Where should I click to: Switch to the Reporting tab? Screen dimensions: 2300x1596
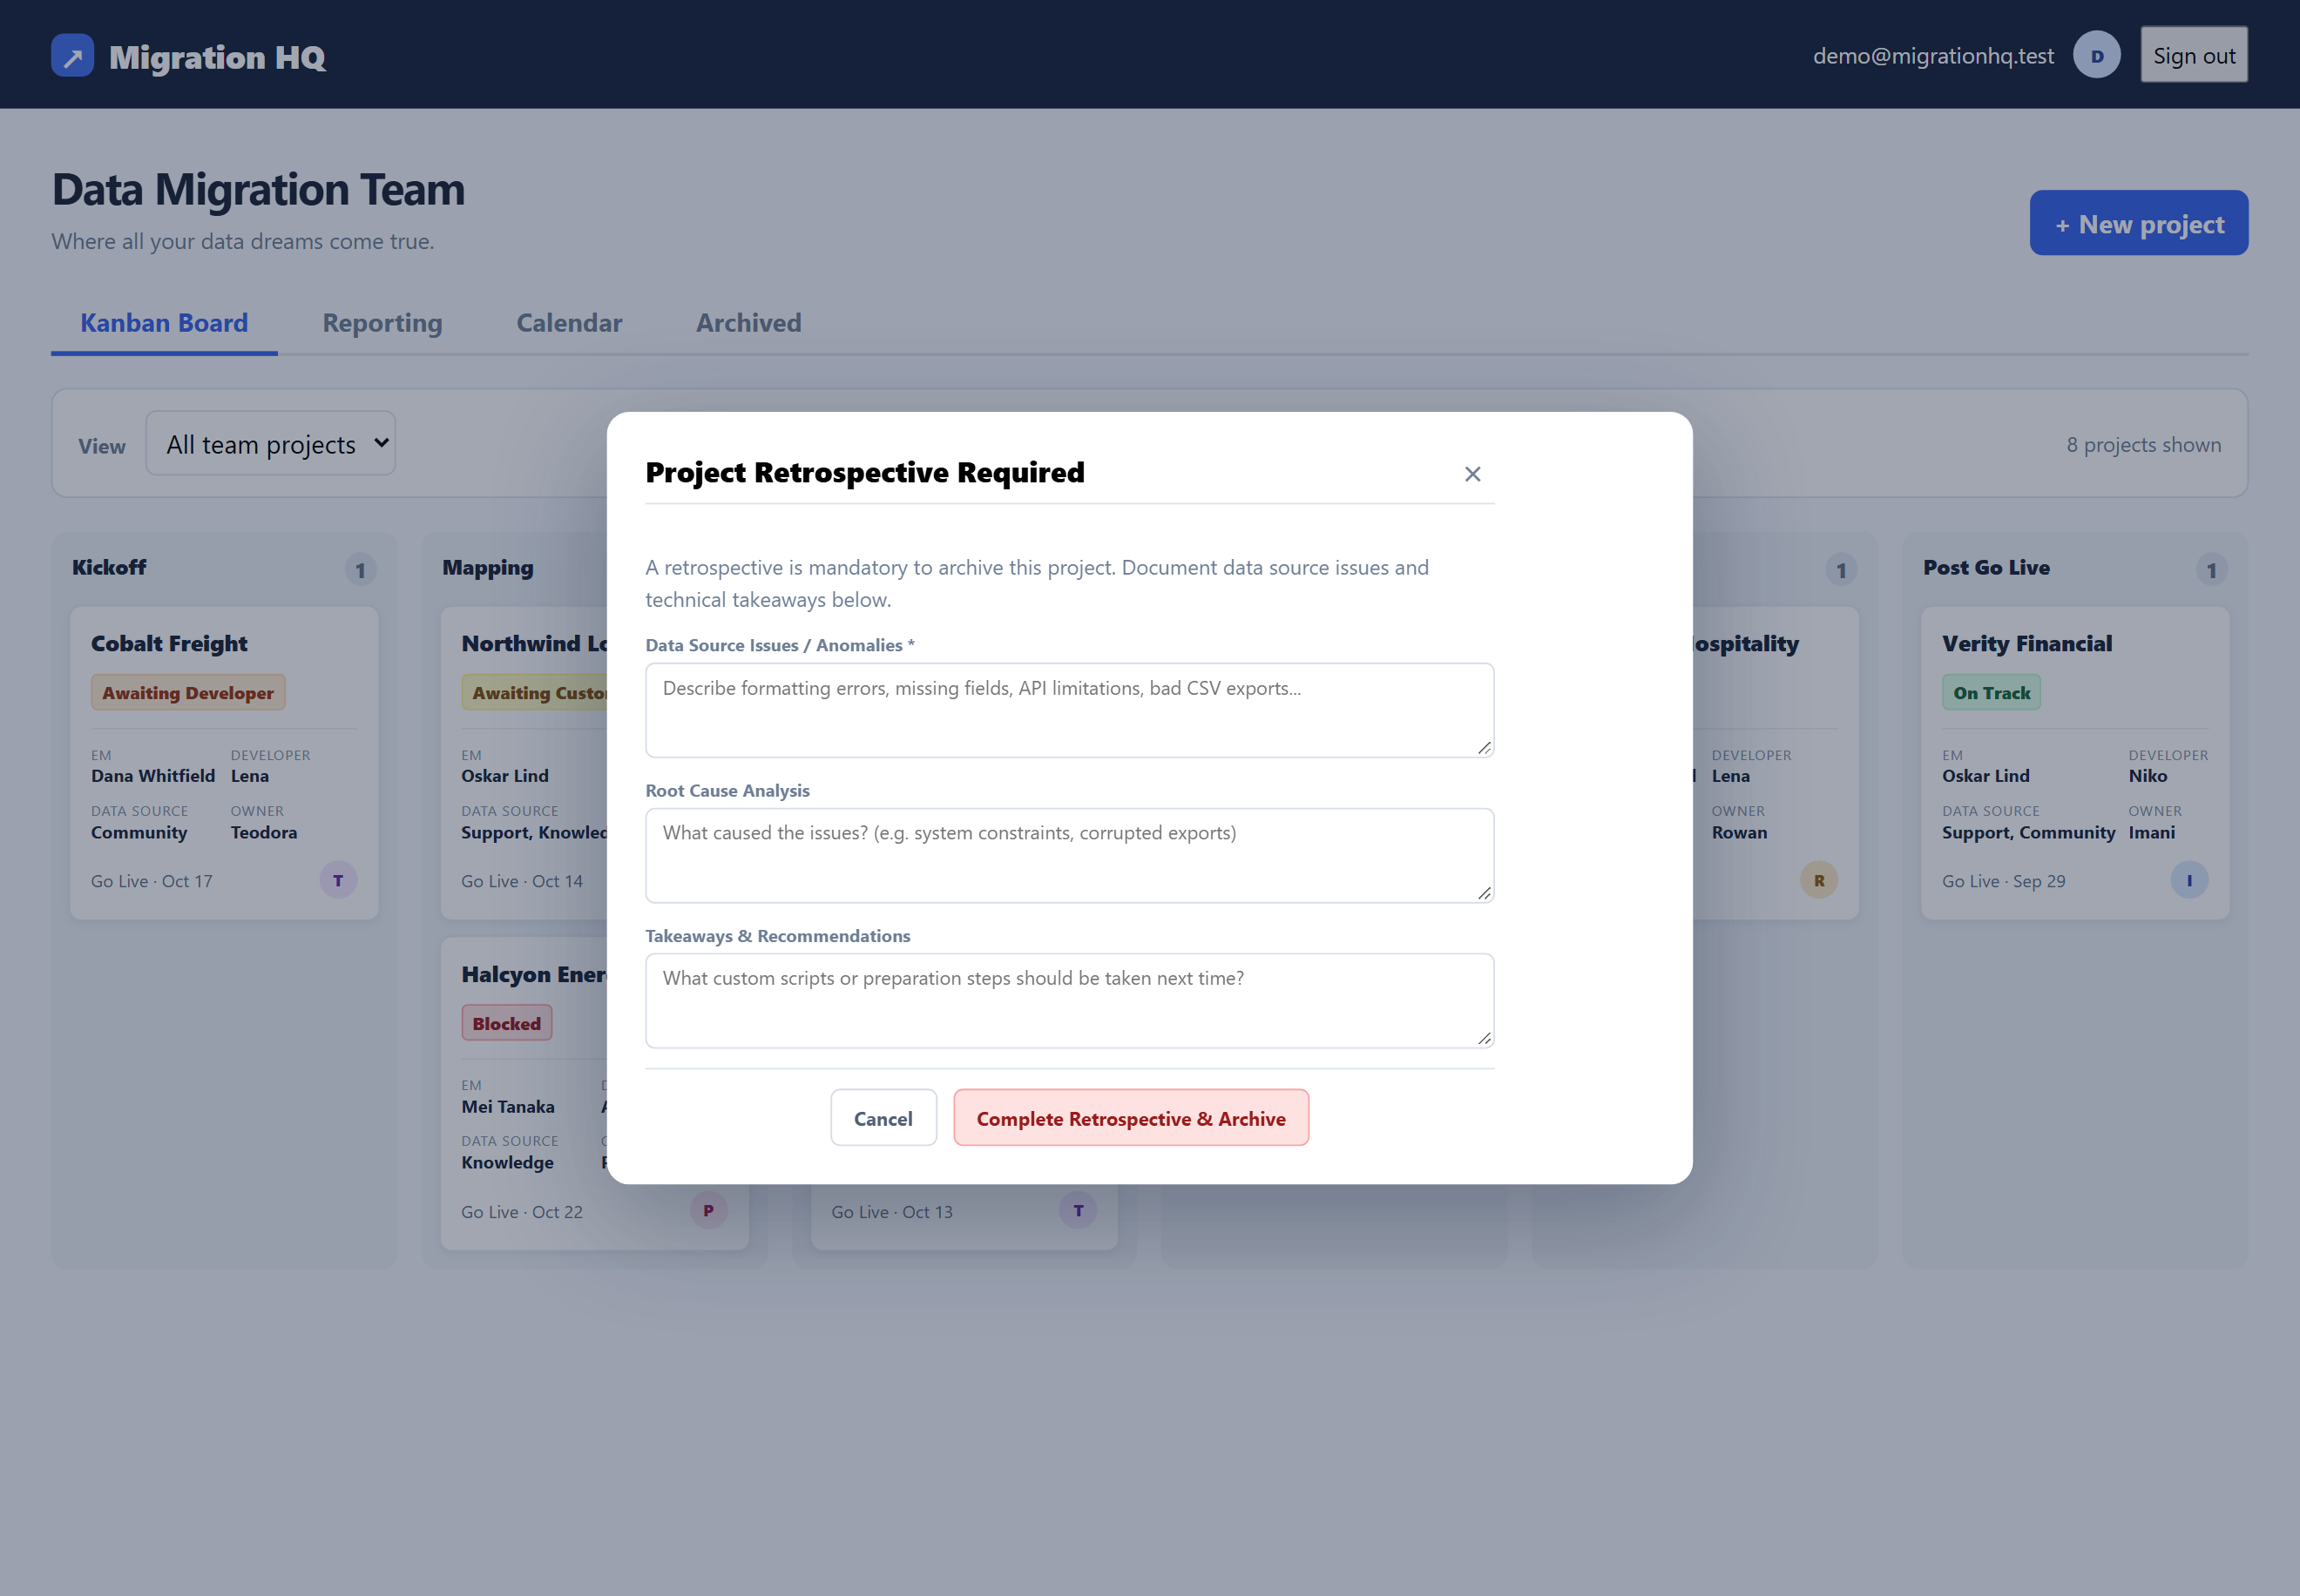pyautogui.click(x=382, y=323)
